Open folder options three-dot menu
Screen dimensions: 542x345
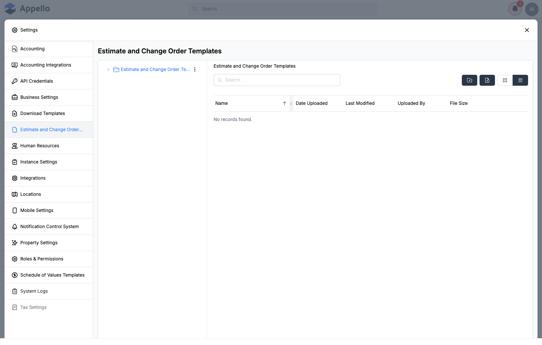click(x=195, y=70)
